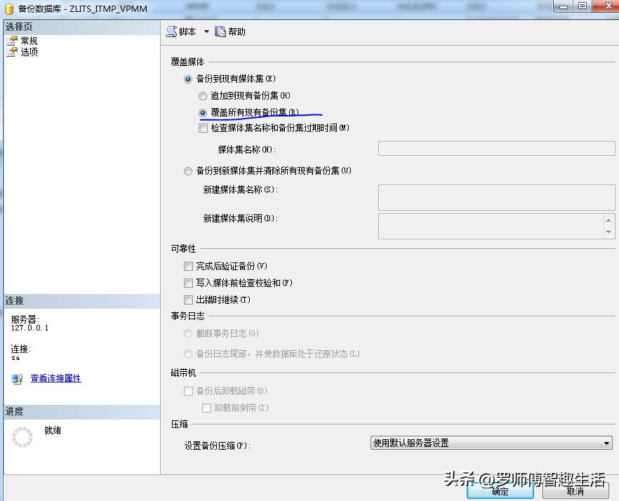Open 查看连接属性 link
Screen dimensions: 619x501
pos(55,378)
